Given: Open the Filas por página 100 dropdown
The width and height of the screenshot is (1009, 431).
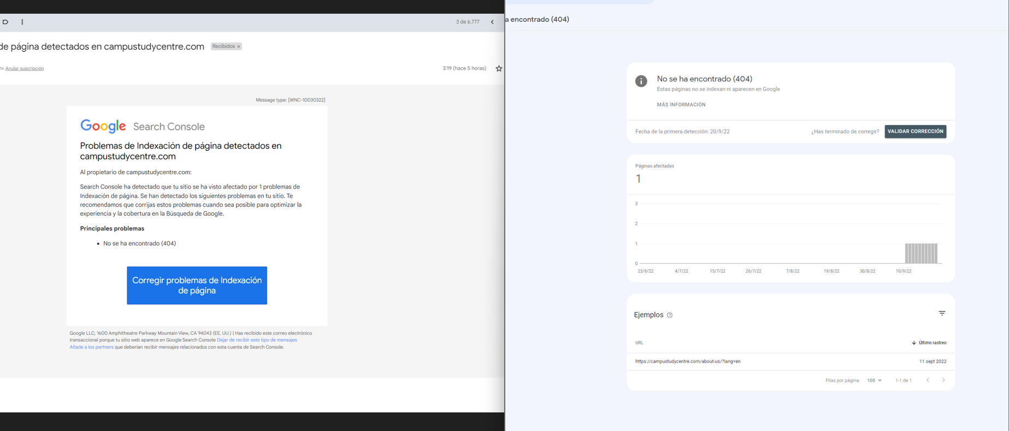Looking at the screenshot, I should pyautogui.click(x=874, y=380).
